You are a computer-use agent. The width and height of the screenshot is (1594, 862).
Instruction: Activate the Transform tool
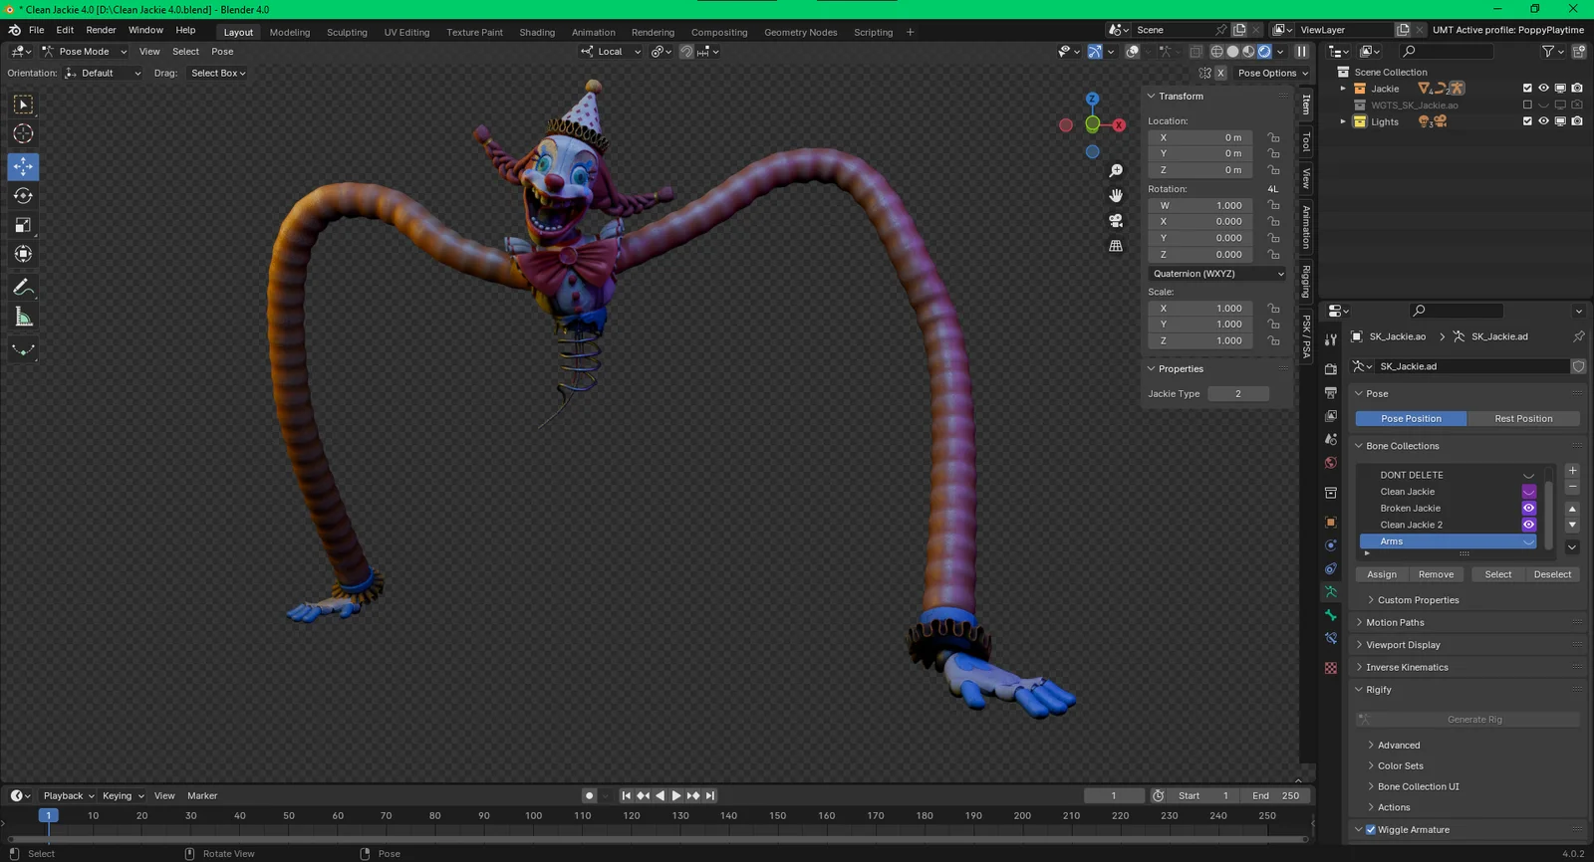[x=23, y=254]
